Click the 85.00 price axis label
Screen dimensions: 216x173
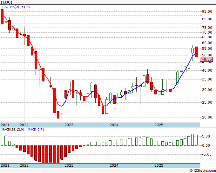(207, 19)
